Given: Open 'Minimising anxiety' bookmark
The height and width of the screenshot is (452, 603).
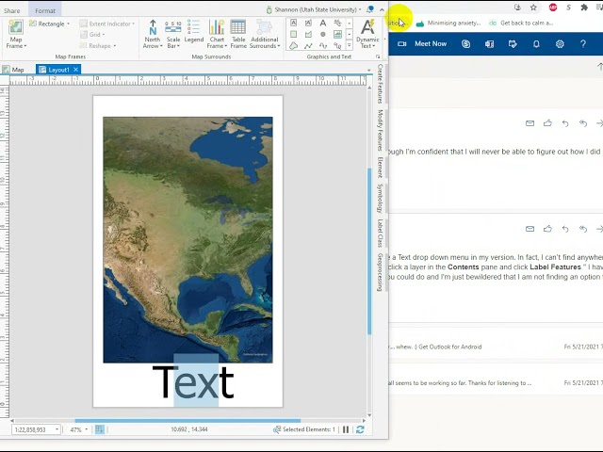Looking at the screenshot, I should (448, 23).
